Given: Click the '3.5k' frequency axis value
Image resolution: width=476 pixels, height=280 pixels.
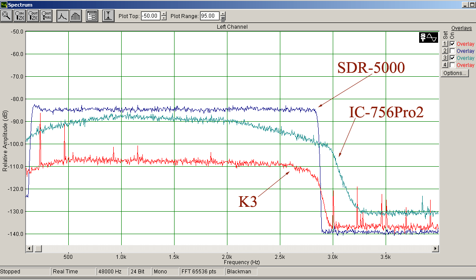Looking at the screenshot, I should [x=386, y=257].
